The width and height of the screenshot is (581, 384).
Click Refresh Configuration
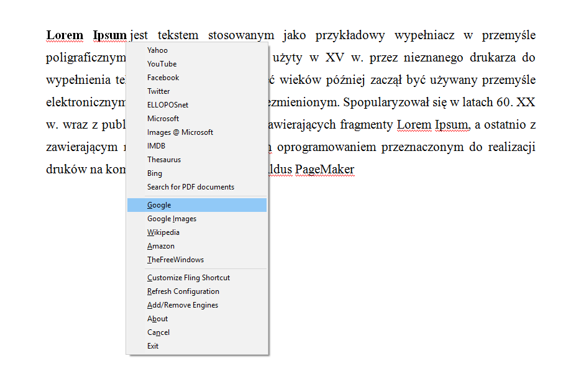click(x=197, y=291)
